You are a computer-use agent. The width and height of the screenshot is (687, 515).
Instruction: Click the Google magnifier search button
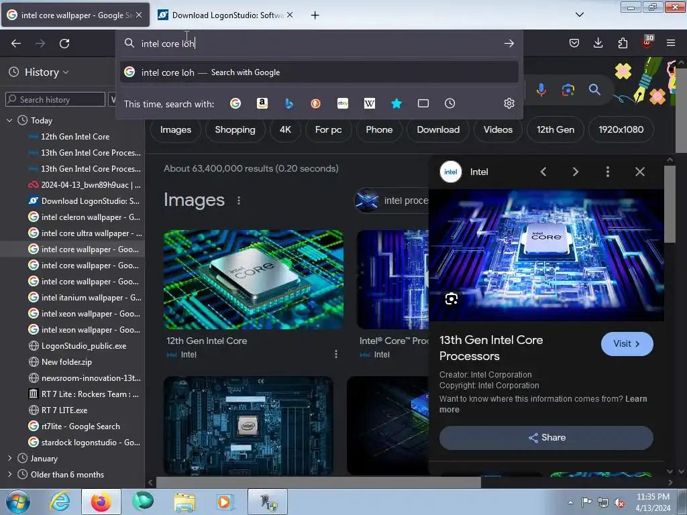(x=594, y=90)
